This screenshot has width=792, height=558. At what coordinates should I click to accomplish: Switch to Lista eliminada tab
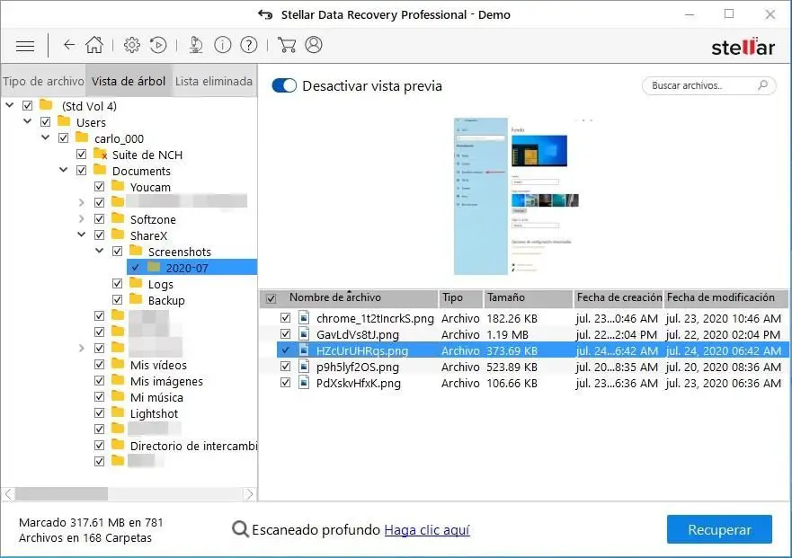[214, 81]
